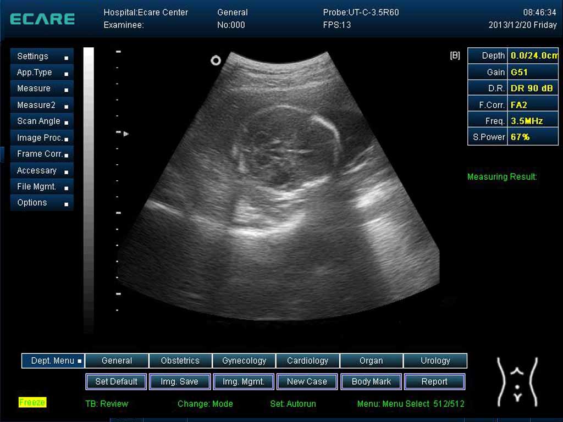
Task: Click the body mark abdomen icon
Action: 517,381
